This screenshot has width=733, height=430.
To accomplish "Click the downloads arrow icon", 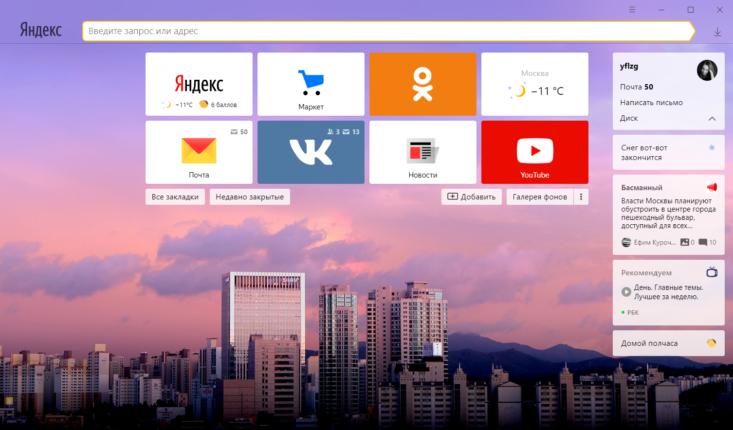I will click(717, 32).
